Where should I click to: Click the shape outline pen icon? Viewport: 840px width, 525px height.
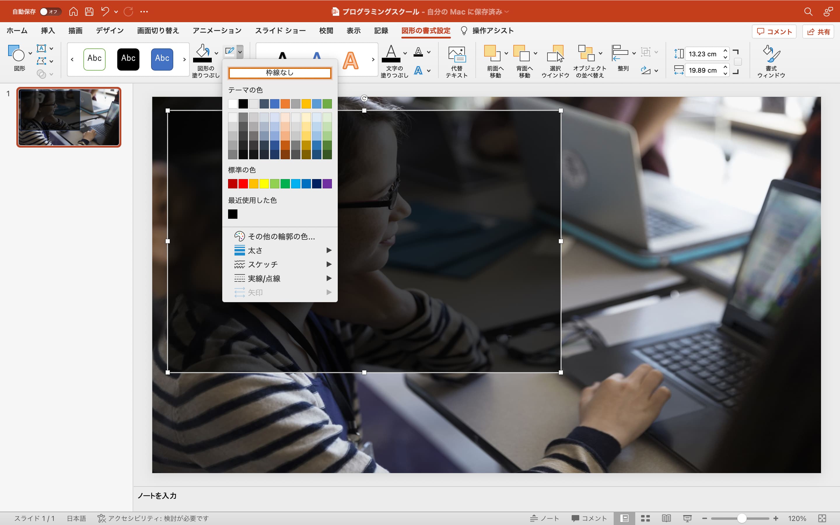(x=230, y=51)
